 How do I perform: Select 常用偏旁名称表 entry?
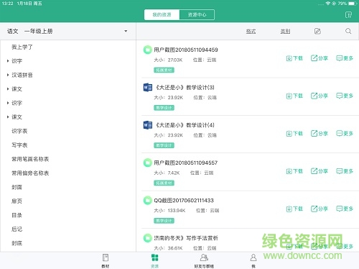tap(30, 173)
